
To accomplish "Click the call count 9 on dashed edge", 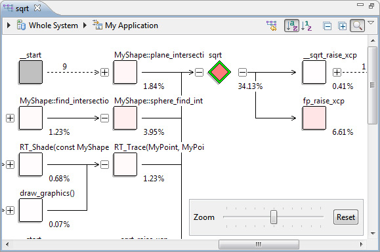I will [64, 67].
